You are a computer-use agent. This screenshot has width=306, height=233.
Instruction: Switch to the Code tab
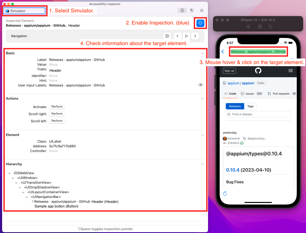(x=230, y=94)
